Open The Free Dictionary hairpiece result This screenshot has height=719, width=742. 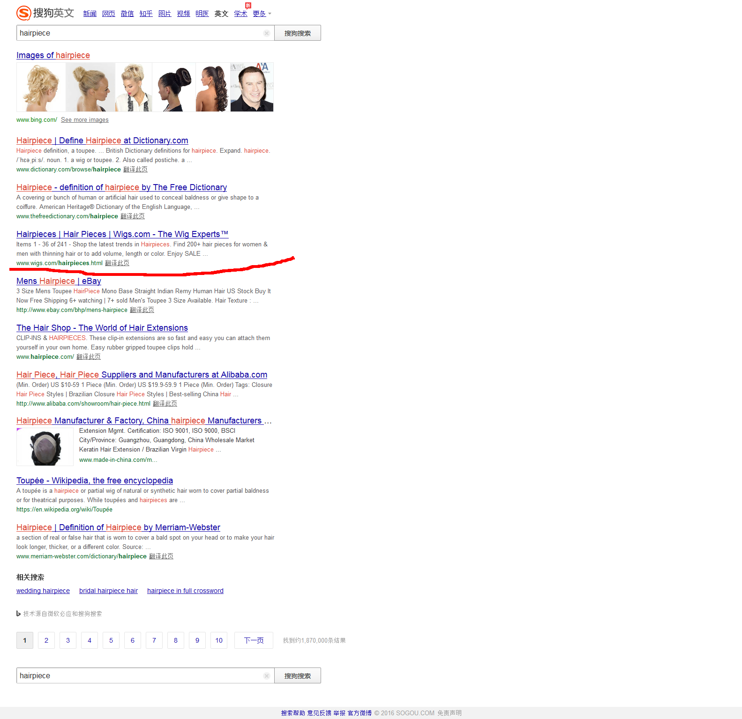point(121,187)
